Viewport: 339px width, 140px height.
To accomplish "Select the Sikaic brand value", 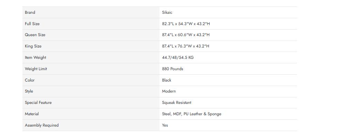I will click(x=167, y=12).
